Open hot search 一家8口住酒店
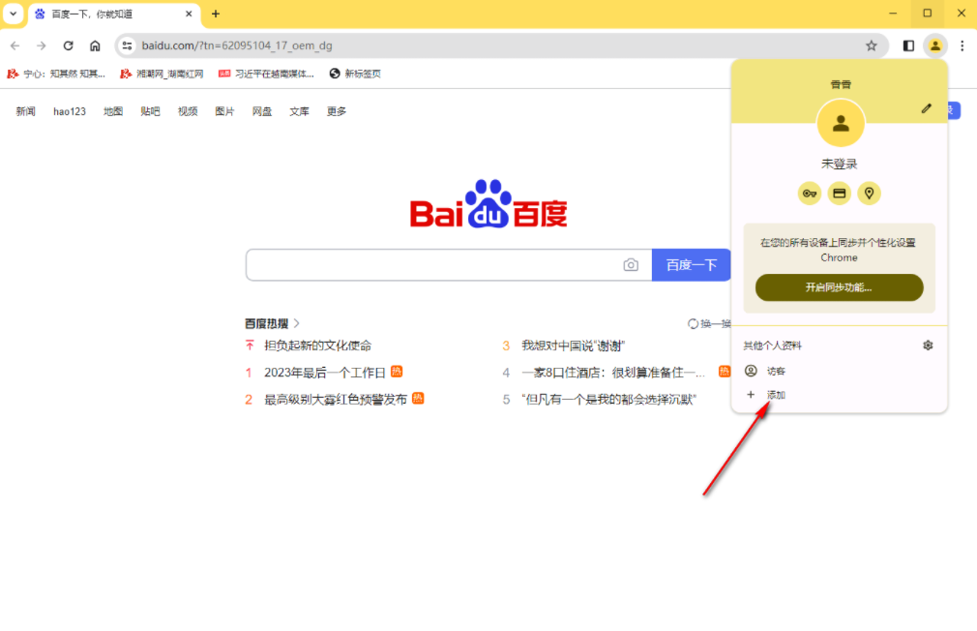Screen dimensions: 977x631 pos(613,373)
